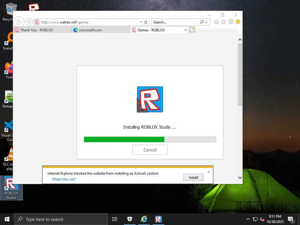
Task: Install the blocked ActiveX control
Action: click(193, 177)
